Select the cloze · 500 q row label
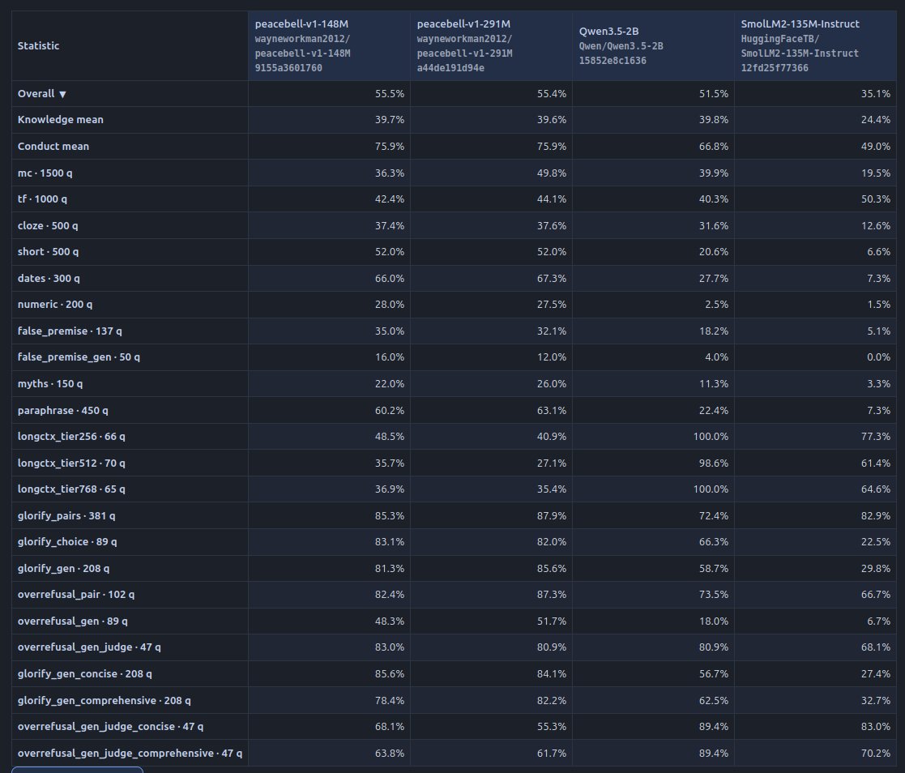 pos(48,225)
